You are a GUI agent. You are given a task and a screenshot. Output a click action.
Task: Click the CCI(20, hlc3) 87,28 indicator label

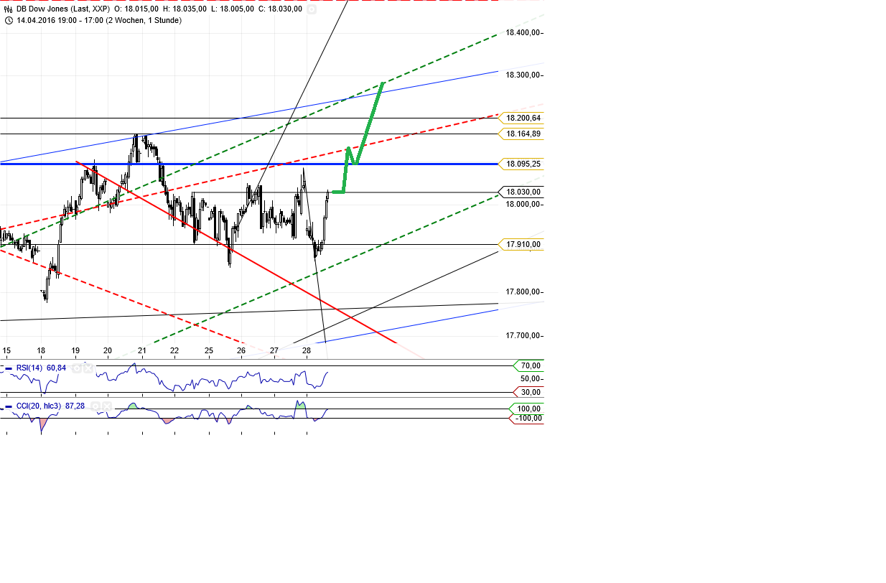pos(51,406)
